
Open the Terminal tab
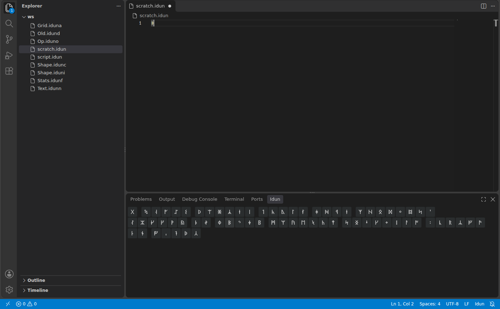click(234, 199)
